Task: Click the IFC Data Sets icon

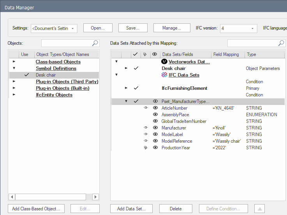Action: click(164, 75)
